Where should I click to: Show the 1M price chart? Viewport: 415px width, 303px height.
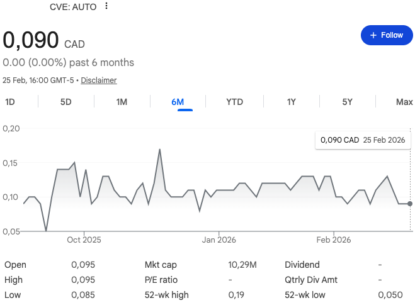[x=122, y=102]
